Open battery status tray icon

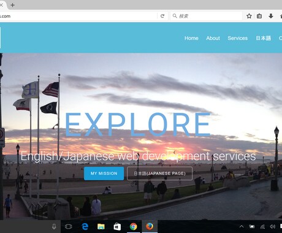click(x=252, y=226)
